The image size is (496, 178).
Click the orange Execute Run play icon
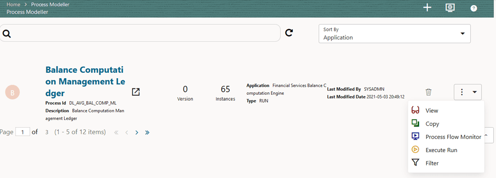pos(415,149)
